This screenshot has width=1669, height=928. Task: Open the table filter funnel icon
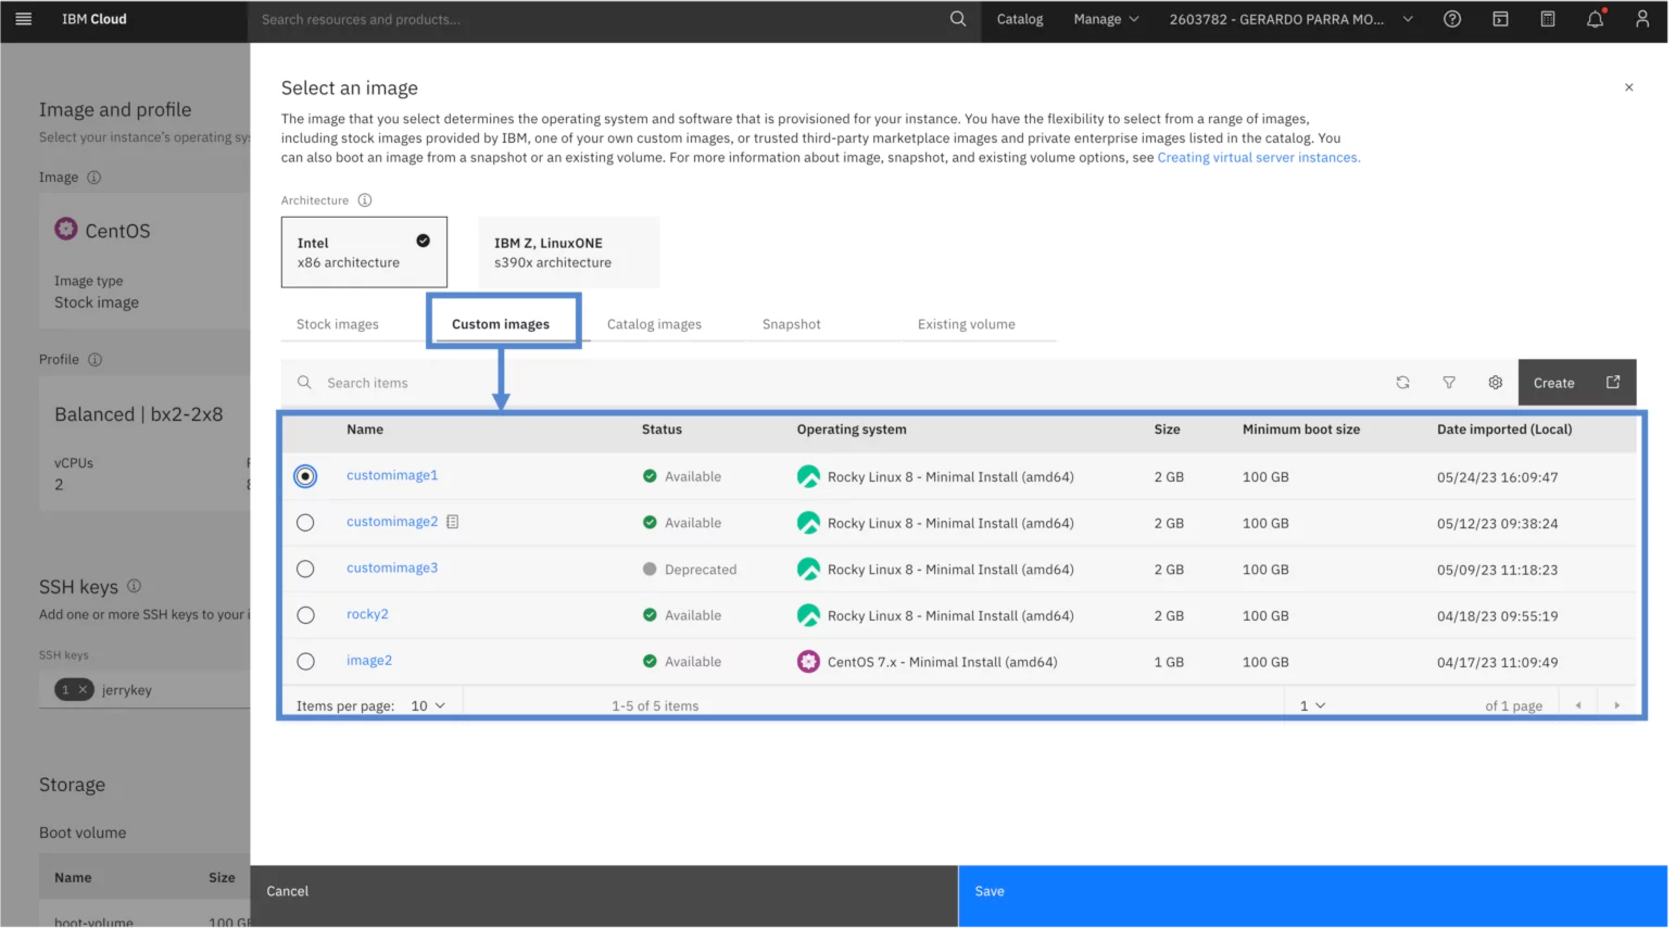tap(1448, 383)
